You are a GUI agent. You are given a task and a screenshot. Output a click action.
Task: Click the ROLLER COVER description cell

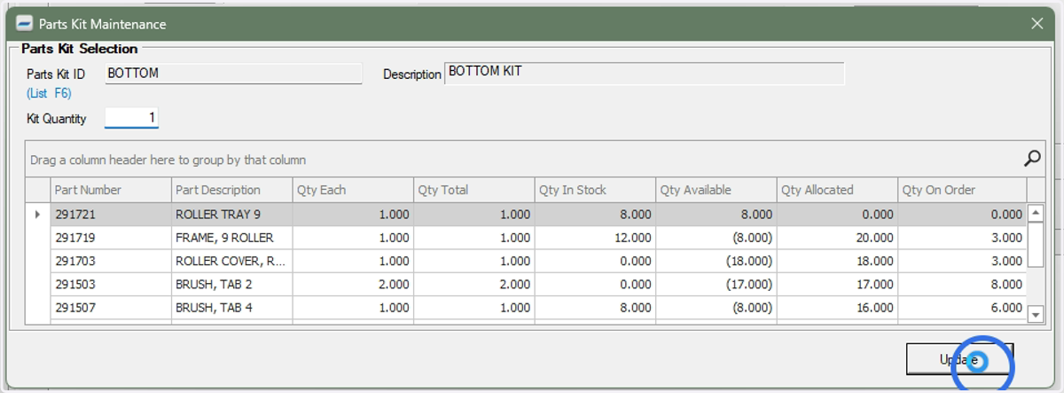point(232,261)
